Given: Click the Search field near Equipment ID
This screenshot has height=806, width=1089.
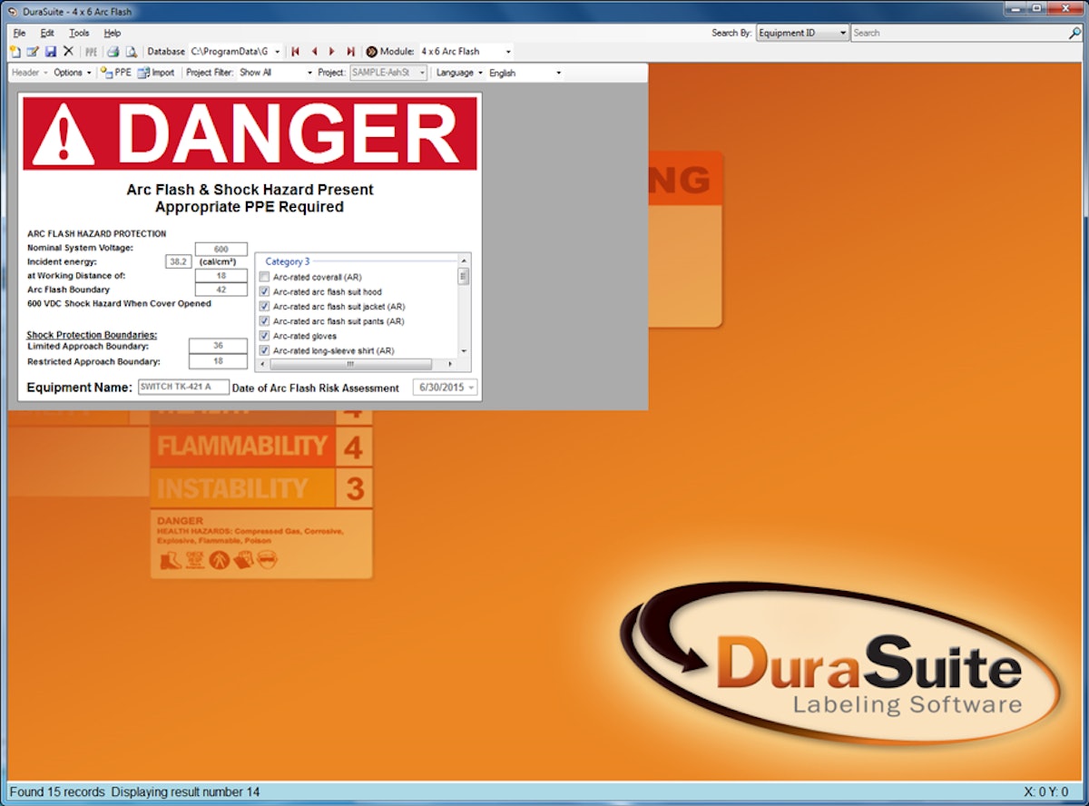Looking at the screenshot, I should [x=962, y=32].
